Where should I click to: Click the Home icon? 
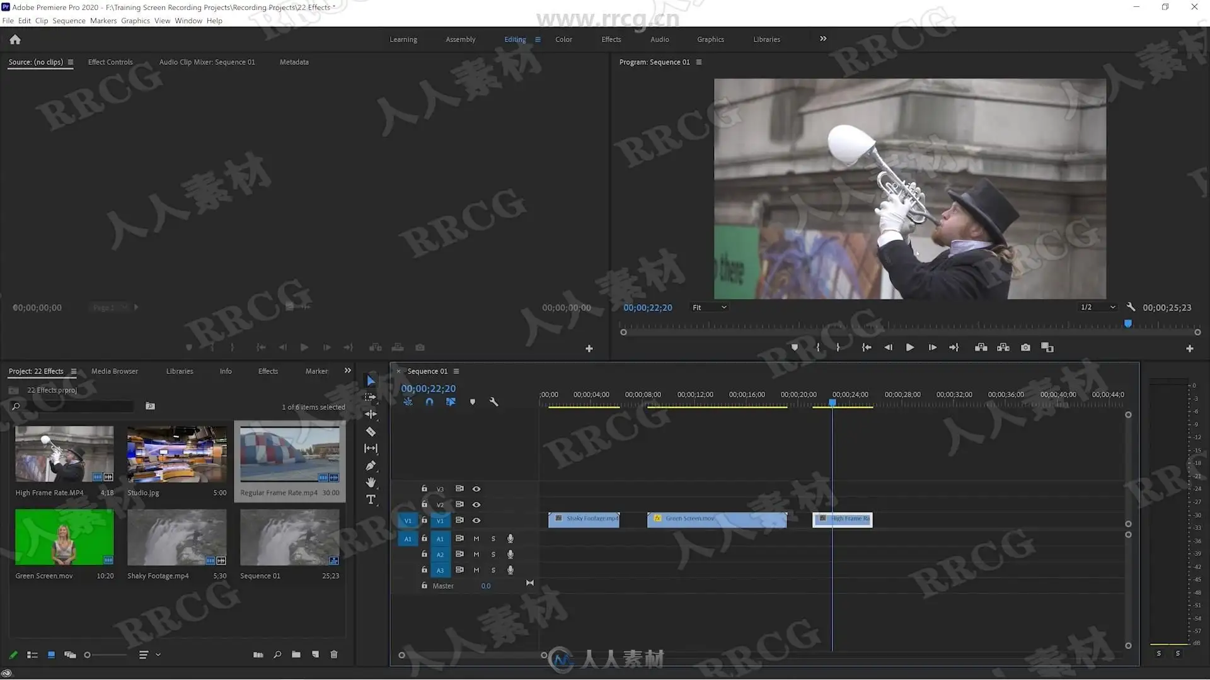click(x=15, y=40)
